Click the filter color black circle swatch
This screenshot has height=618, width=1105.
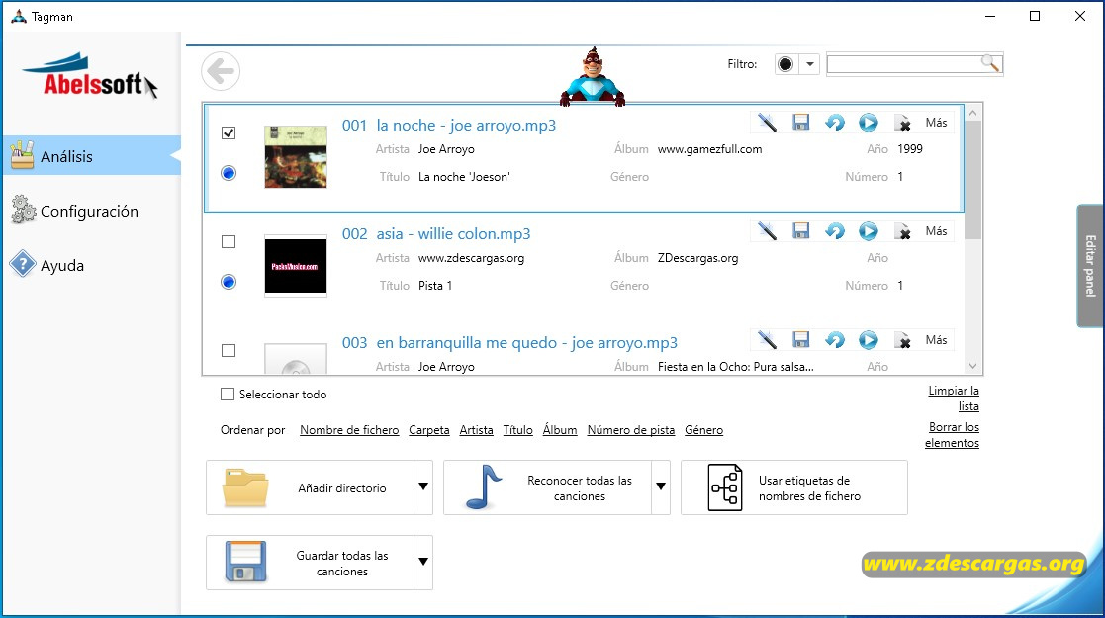[785, 64]
